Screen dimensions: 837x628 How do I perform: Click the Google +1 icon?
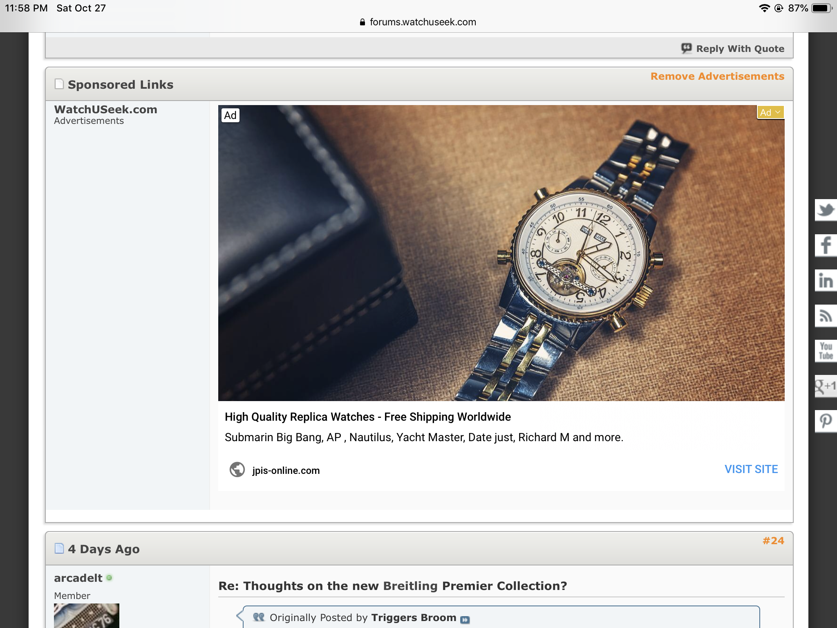pos(826,386)
